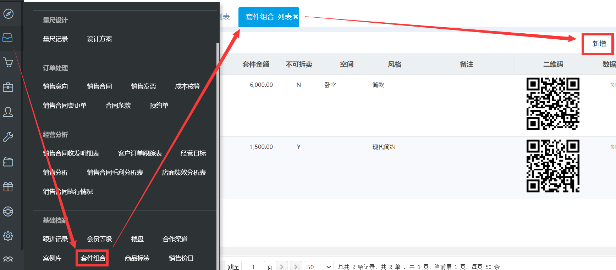Click the wallet sidebar icon
616x270 pixels.
click(x=8, y=162)
